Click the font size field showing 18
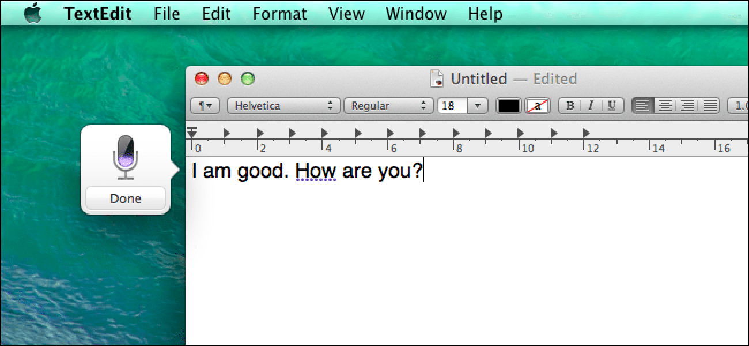749x346 pixels. click(x=452, y=106)
